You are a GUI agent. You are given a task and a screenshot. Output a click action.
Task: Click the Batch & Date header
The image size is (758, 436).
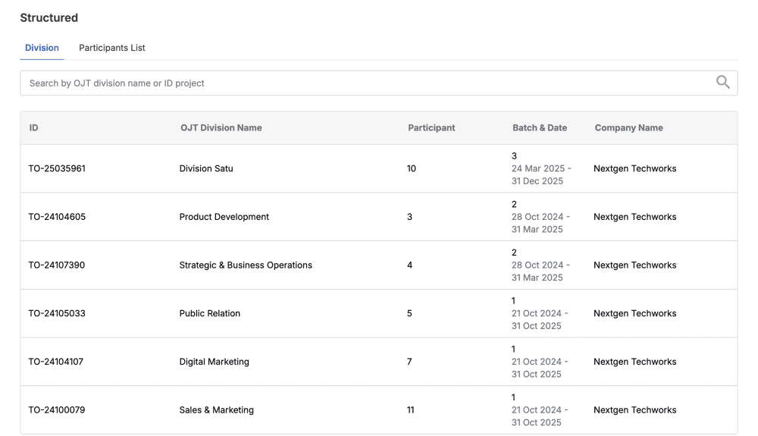click(x=540, y=128)
